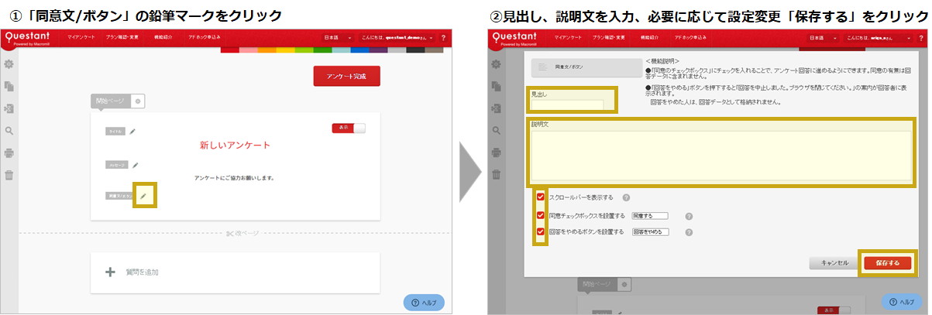This screenshot has width=932, height=315.
Task: Click Questant logo in right screenshot
Action: point(515,38)
